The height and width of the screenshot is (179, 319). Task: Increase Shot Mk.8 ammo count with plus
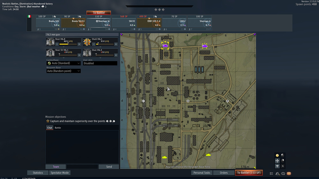pos(79,44)
